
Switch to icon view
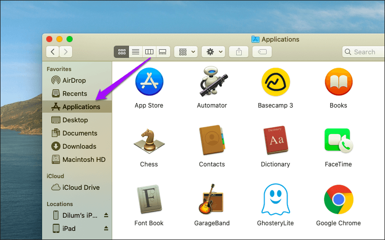point(121,52)
